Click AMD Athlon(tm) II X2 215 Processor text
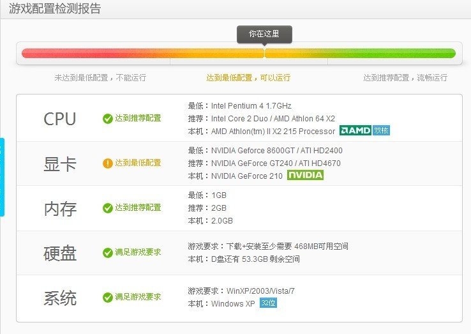This screenshot has width=471, height=334. 273,132
